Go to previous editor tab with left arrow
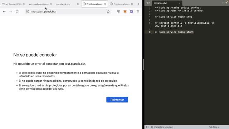This screenshot has width=229, height=129. click(147, 3)
